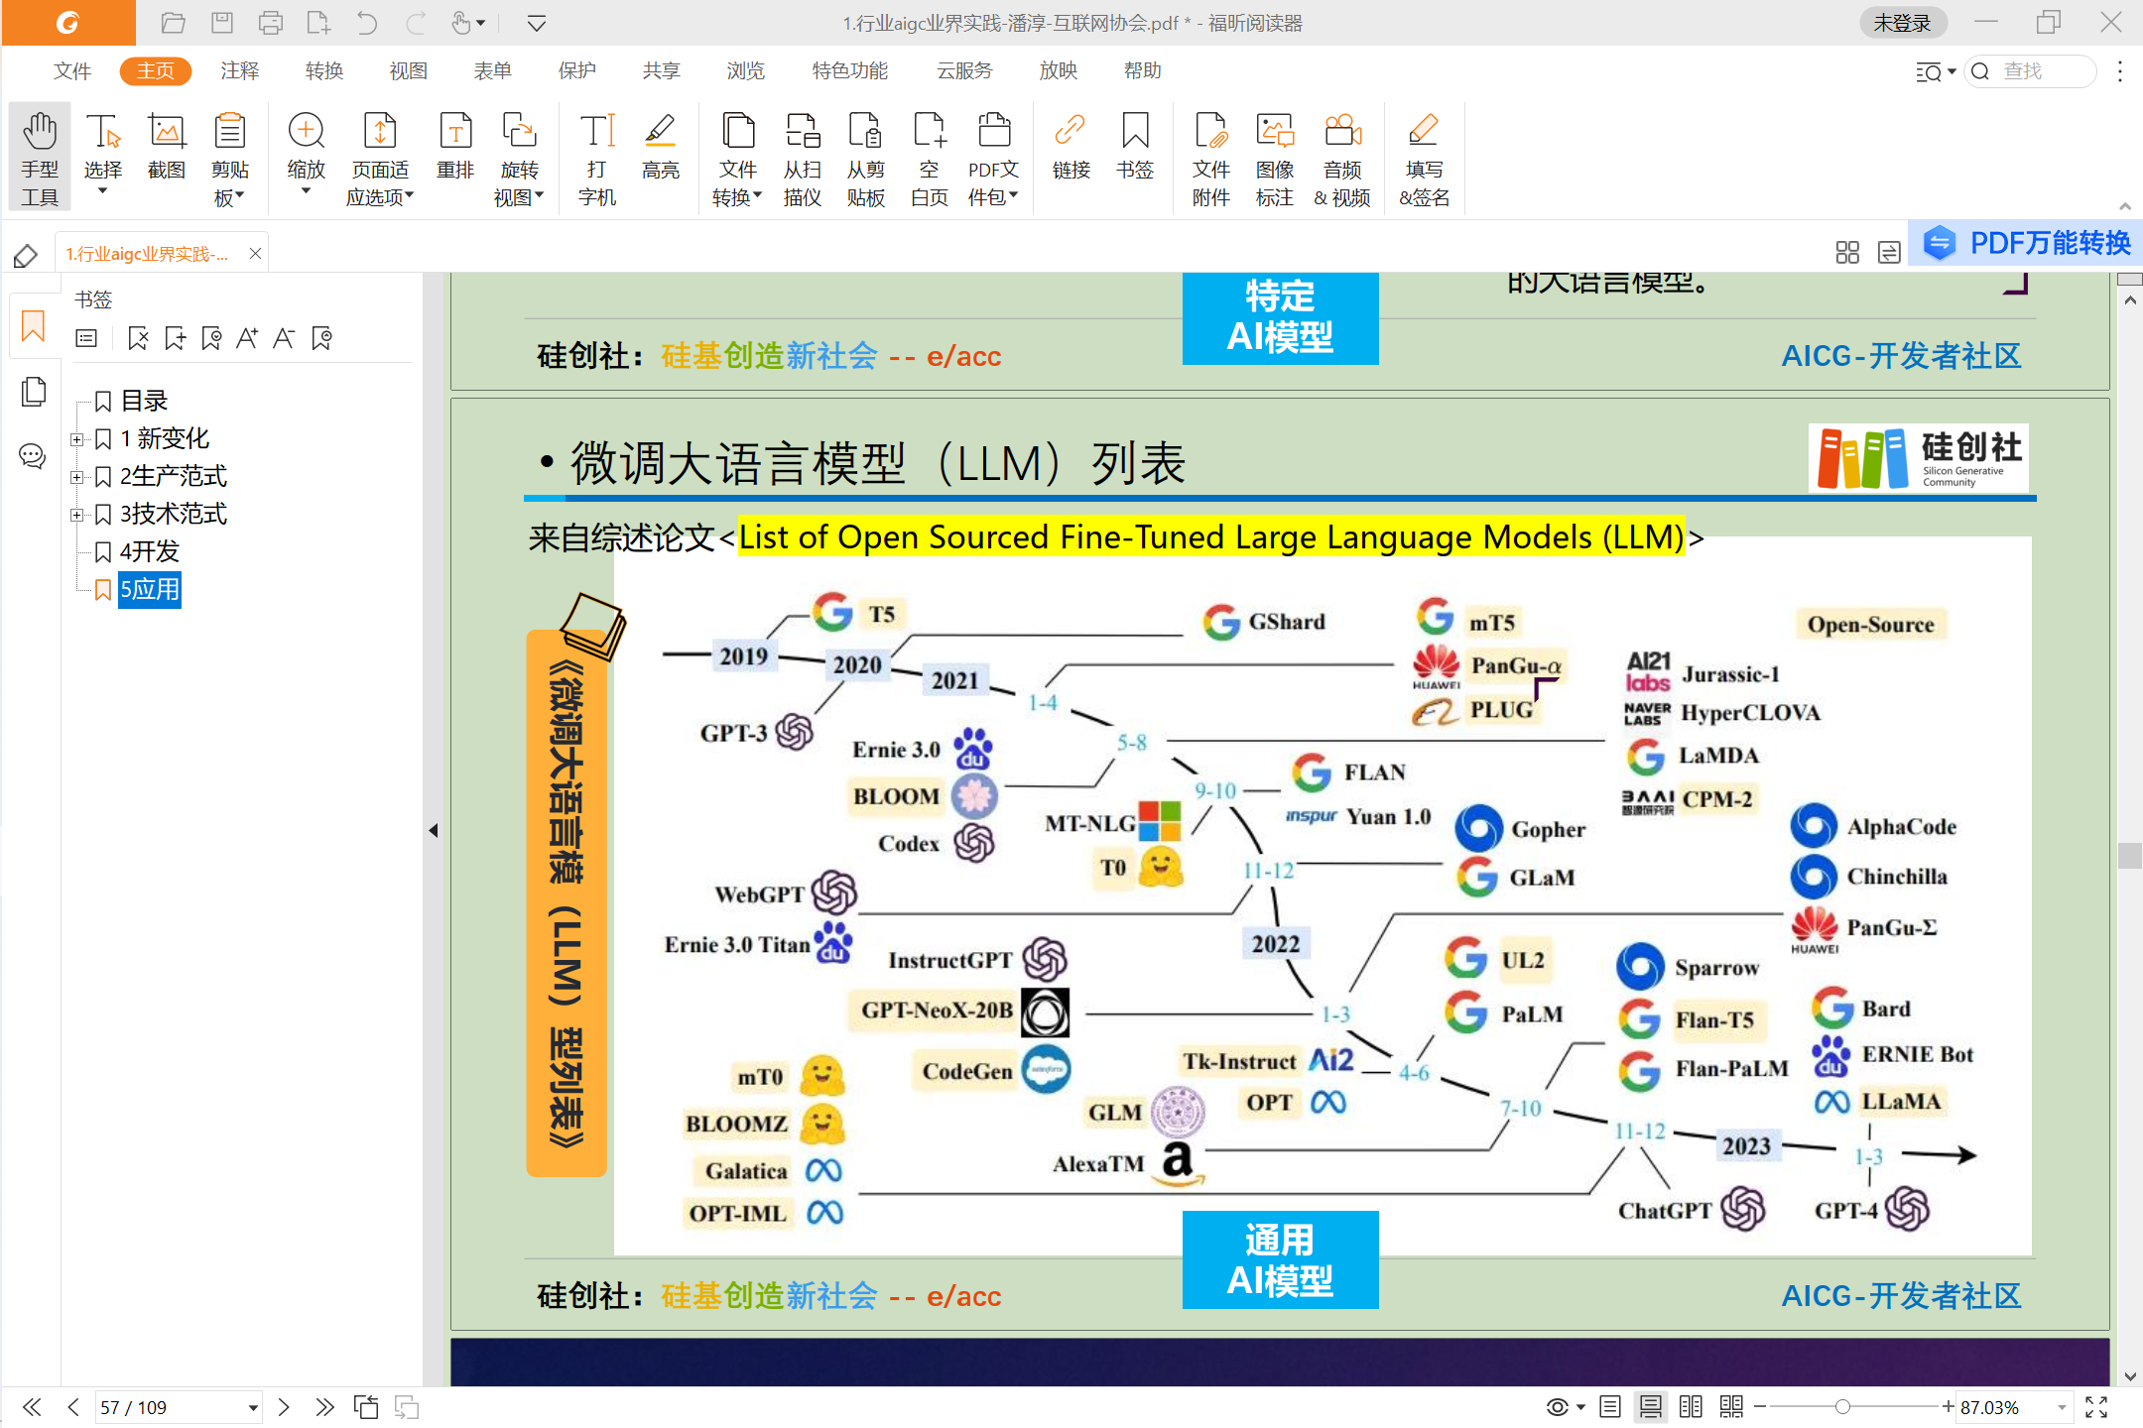Select the 5应用 bookmark
The image size is (2143, 1428).
[150, 590]
